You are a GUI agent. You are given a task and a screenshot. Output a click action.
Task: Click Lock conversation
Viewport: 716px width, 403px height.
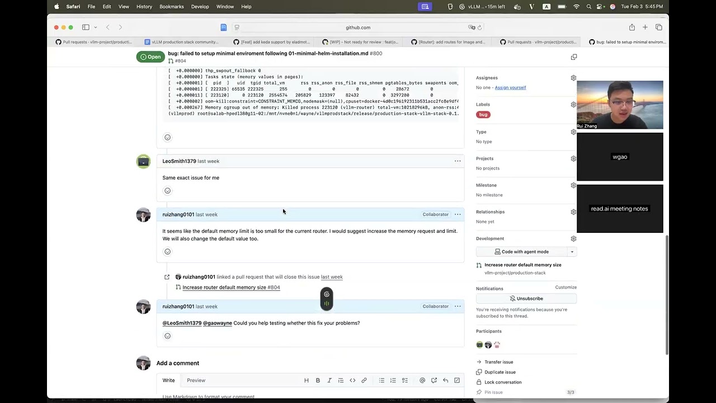coord(502,382)
